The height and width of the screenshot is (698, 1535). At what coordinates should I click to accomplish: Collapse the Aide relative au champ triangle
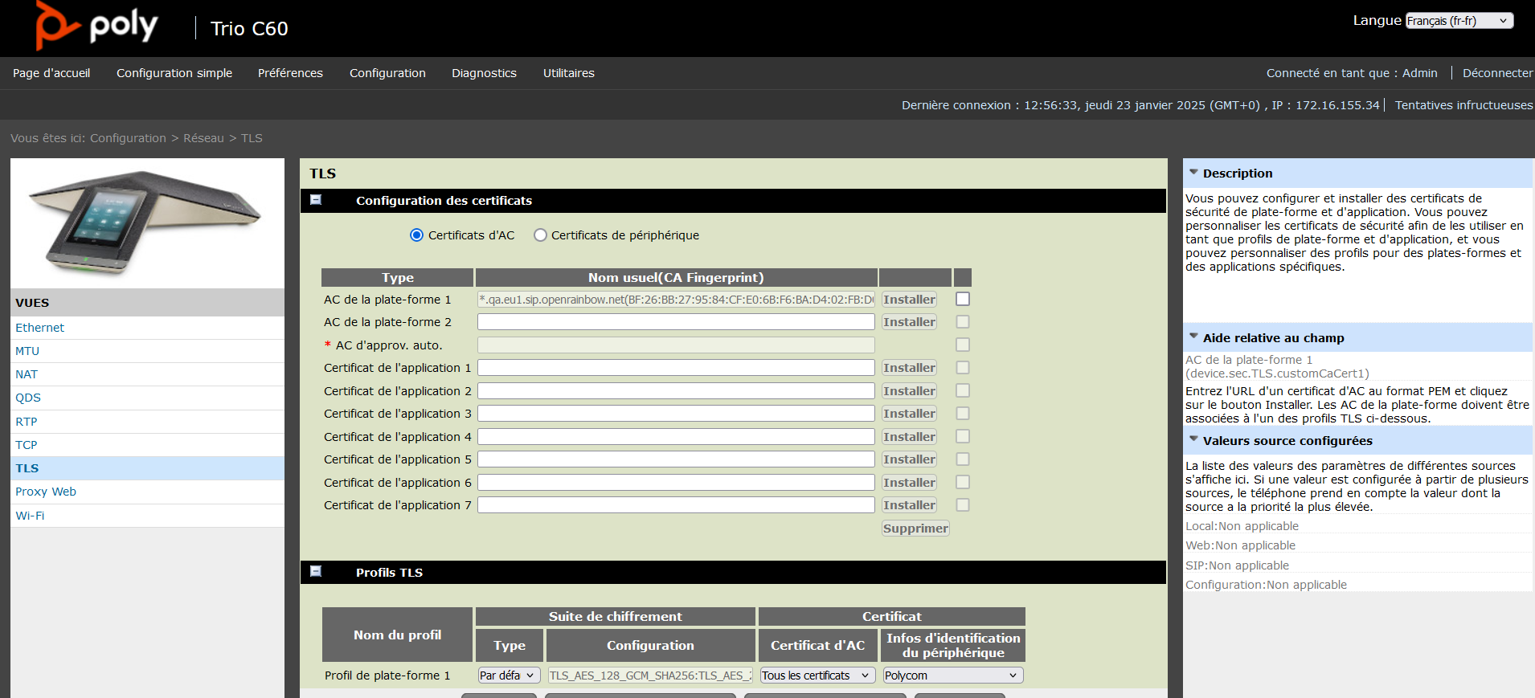1193,337
